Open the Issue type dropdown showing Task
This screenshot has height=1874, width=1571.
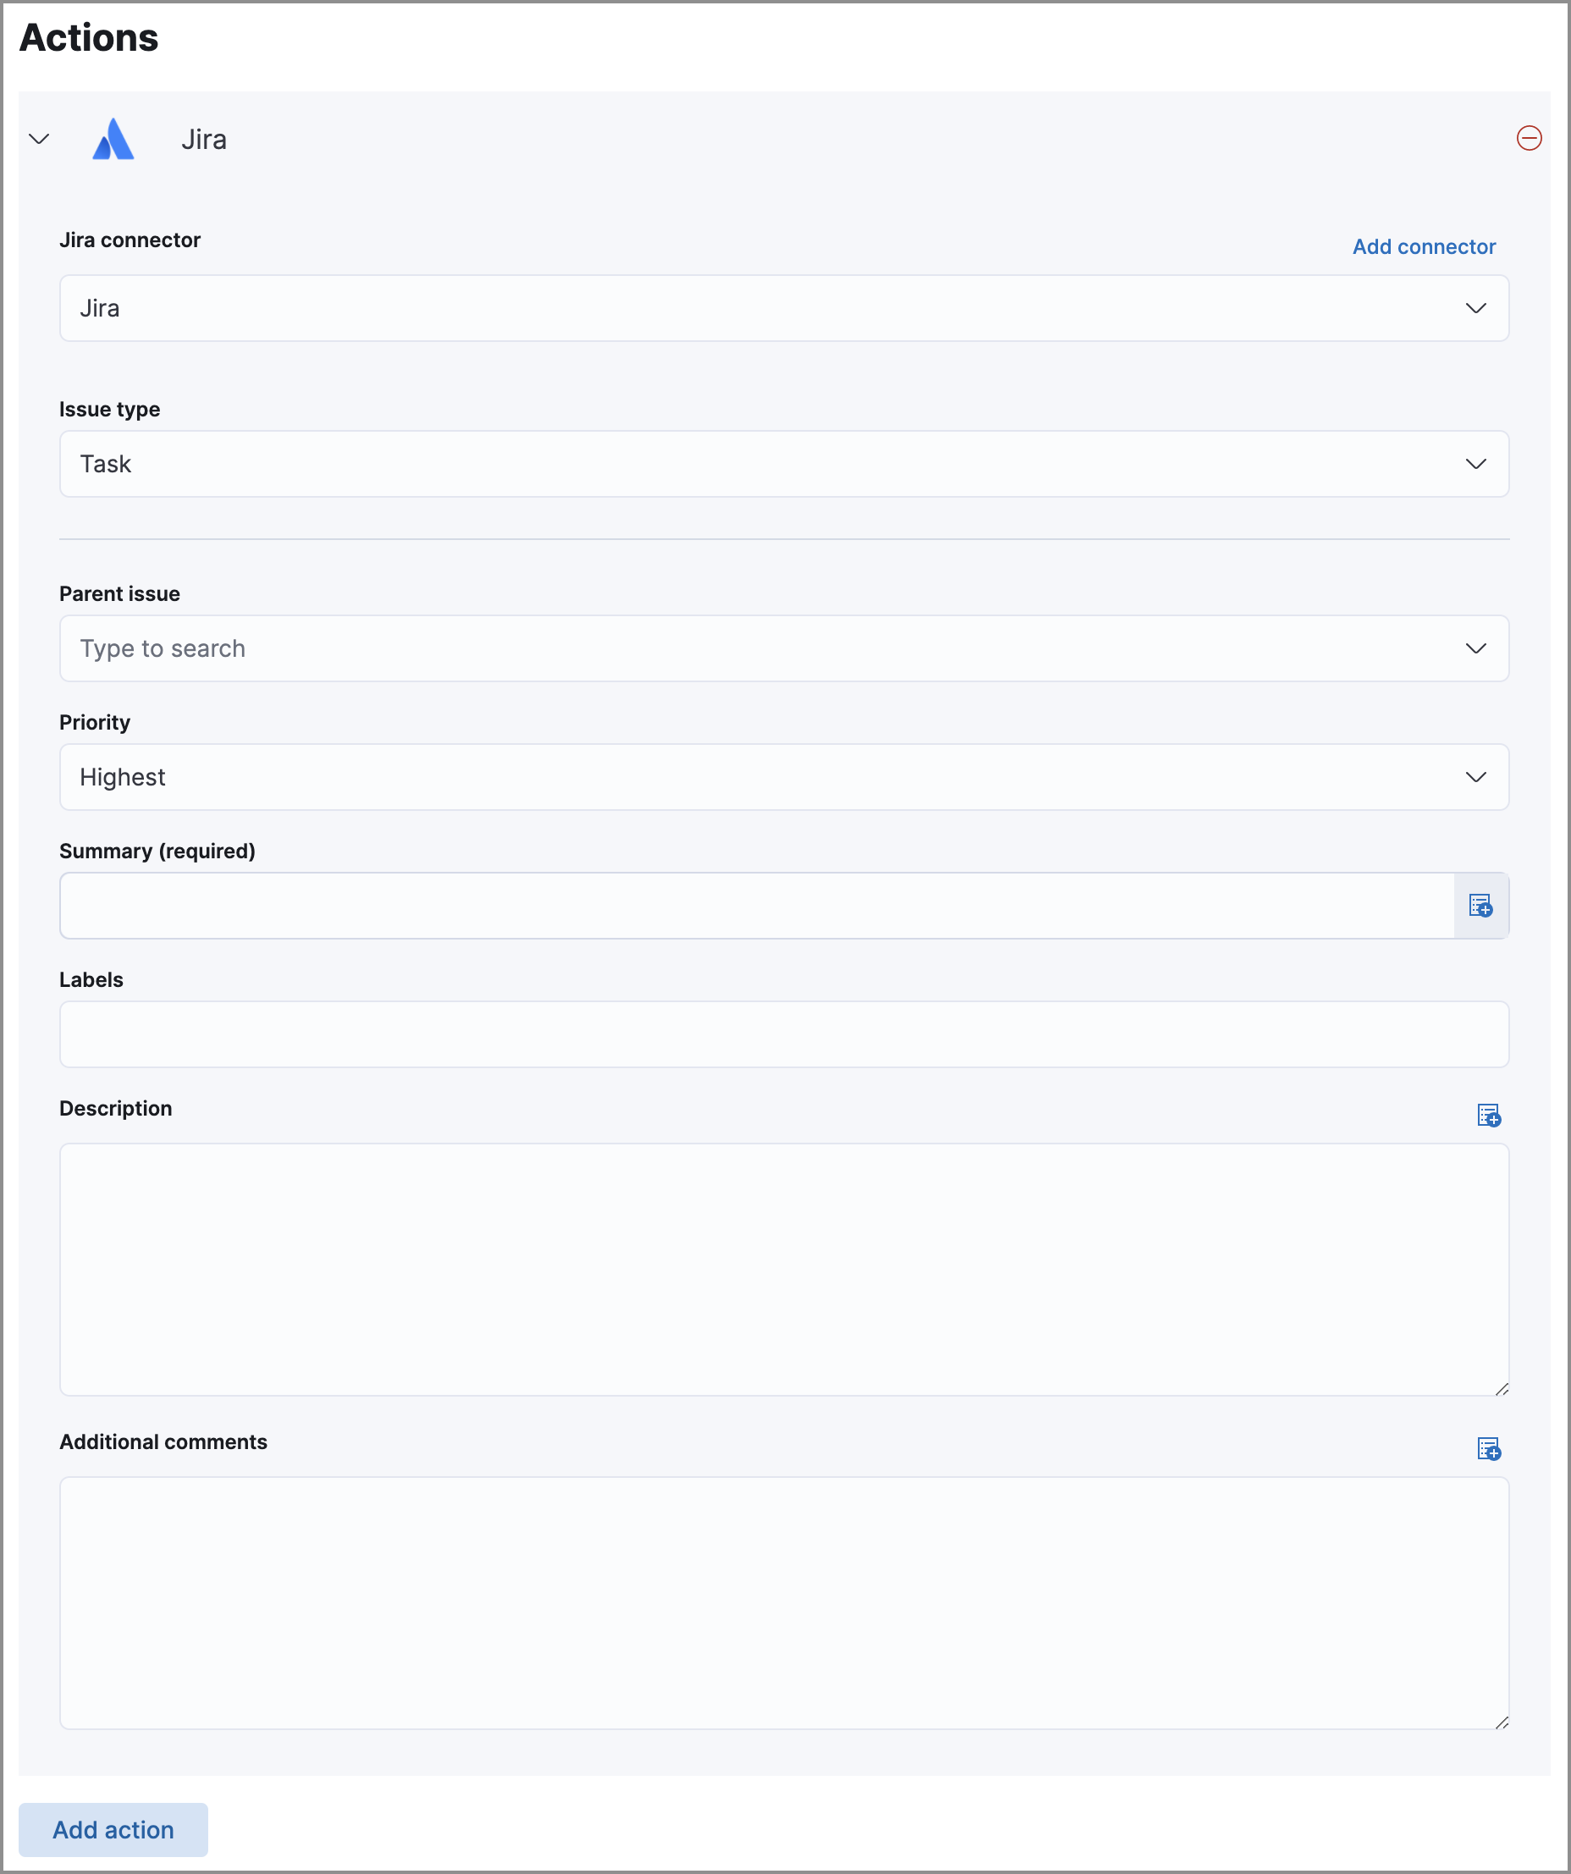[783, 463]
